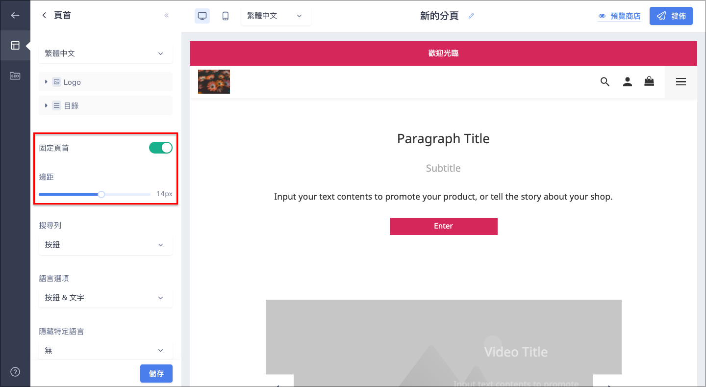Click the red Enter button in preview
The height and width of the screenshot is (387, 706).
[444, 226]
